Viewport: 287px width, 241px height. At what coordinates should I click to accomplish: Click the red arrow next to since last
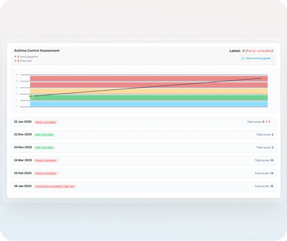pyautogui.click(x=15, y=61)
